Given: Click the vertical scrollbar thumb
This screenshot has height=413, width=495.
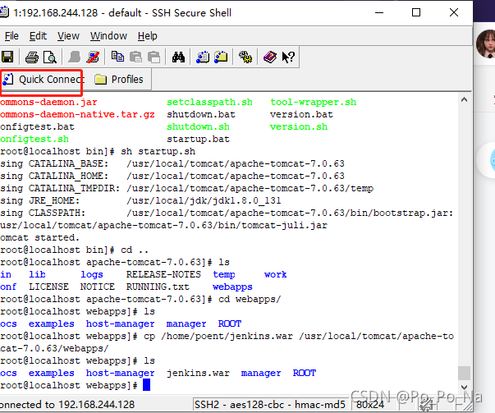Looking at the screenshot, I should (x=464, y=374).
